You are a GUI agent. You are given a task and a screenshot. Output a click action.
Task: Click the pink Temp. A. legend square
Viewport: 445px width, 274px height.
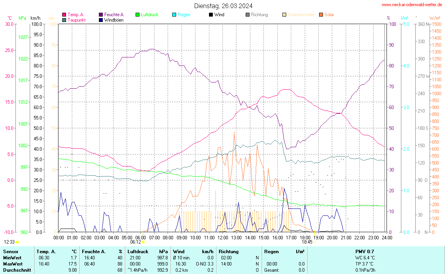tap(64, 15)
